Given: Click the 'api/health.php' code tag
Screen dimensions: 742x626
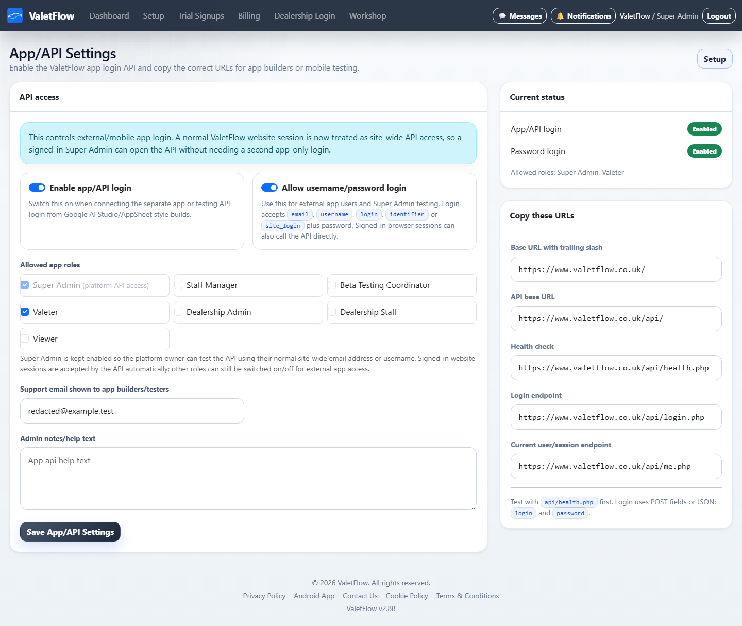Looking at the screenshot, I should pyautogui.click(x=569, y=502).
